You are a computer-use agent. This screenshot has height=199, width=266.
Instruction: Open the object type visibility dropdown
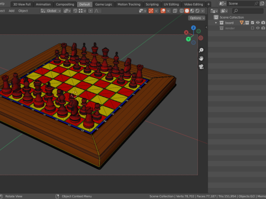pos(142,11)
